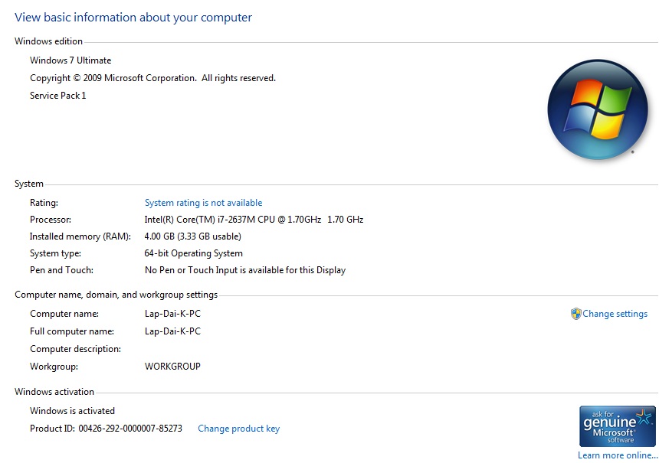Click the 'Workgroup:' label
659x463 pixels.
[x=54, y=367]
